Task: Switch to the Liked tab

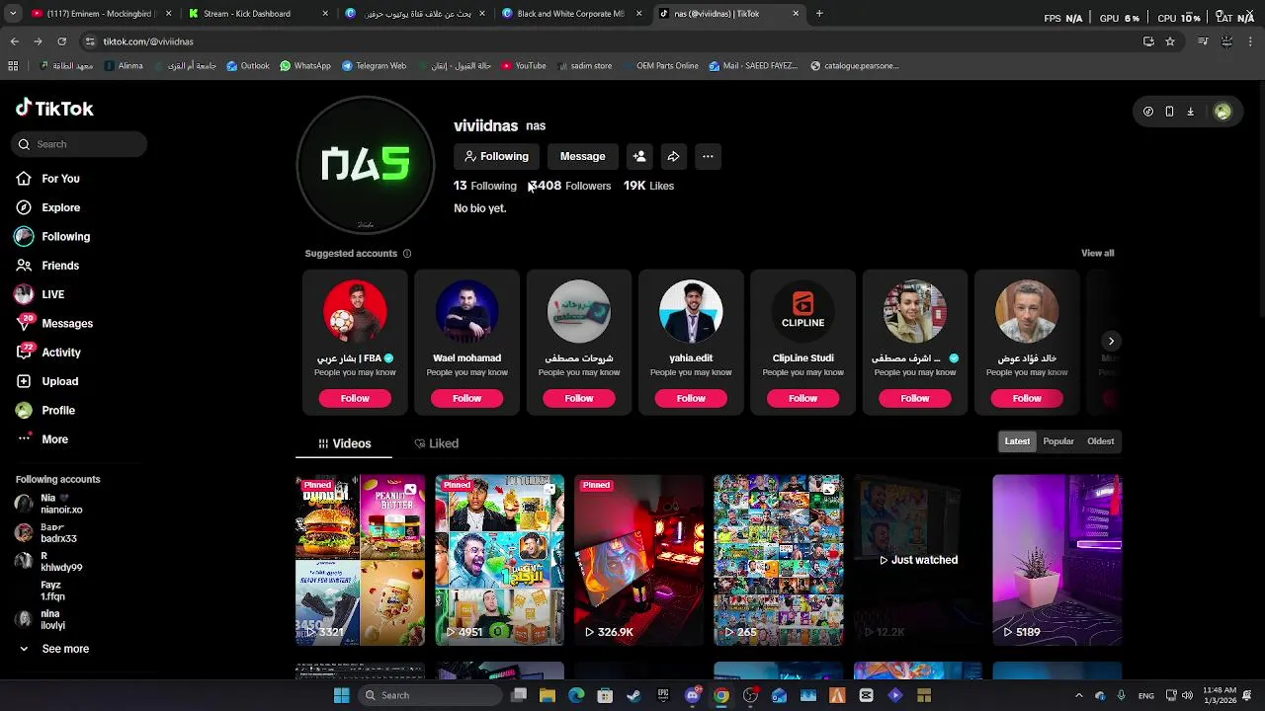Action: (437, 443)
